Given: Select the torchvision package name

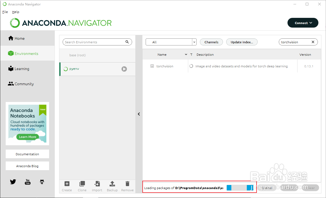Looking at the screenshot, I should point(165,66).
